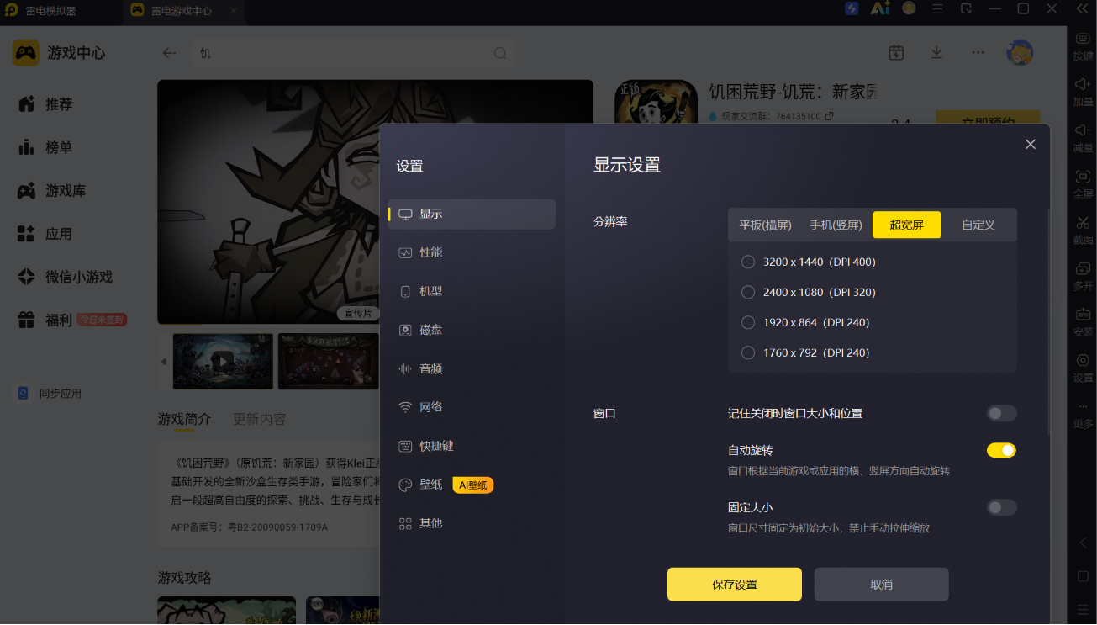1097x625 pixels.
Task: Open the 其他 (Other) settings section
Action: 472,524
